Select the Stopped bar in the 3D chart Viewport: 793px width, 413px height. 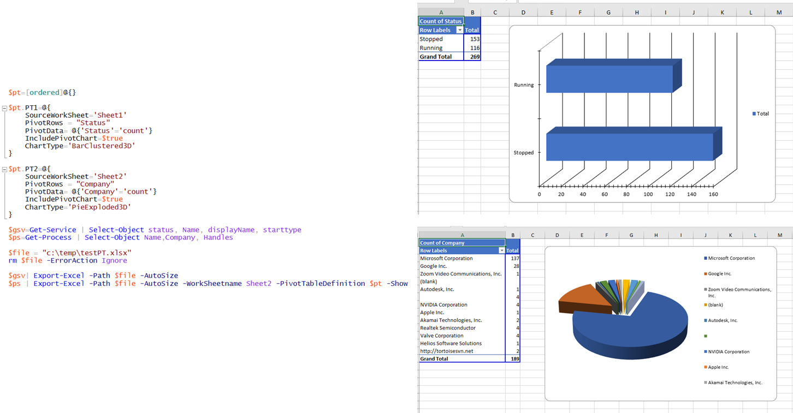pyautogui.click(x=628, y=146)
